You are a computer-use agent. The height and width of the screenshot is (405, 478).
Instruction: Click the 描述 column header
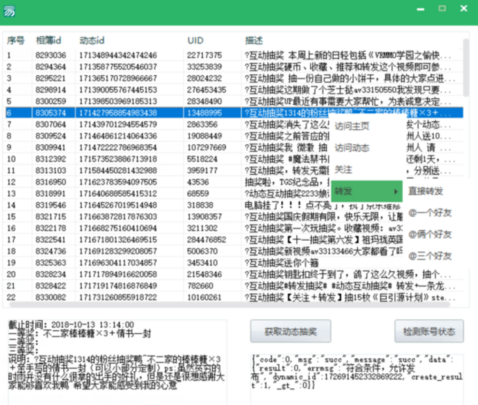click(254, 40)
